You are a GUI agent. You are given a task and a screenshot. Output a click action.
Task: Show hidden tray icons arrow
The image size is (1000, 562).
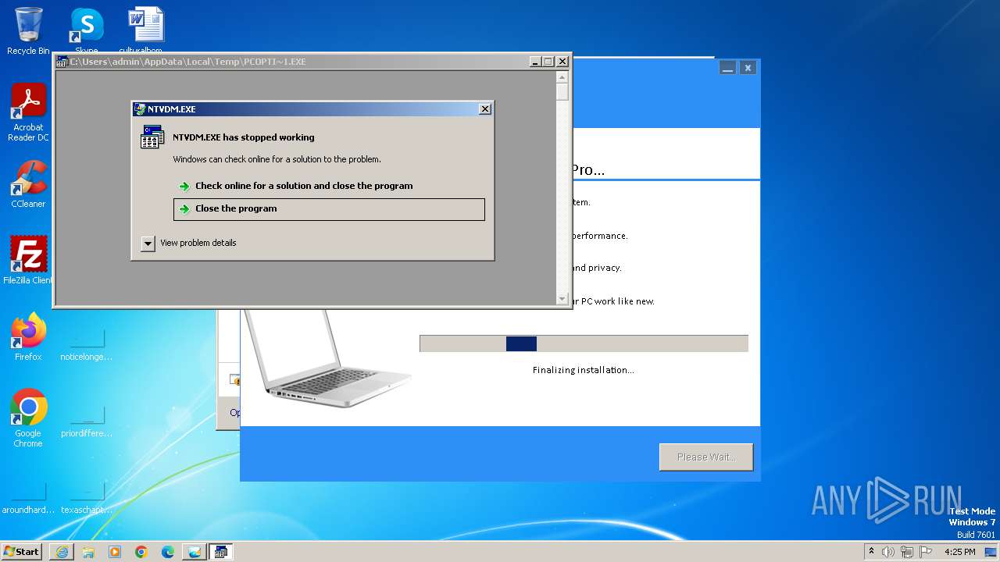coord(871,551)
